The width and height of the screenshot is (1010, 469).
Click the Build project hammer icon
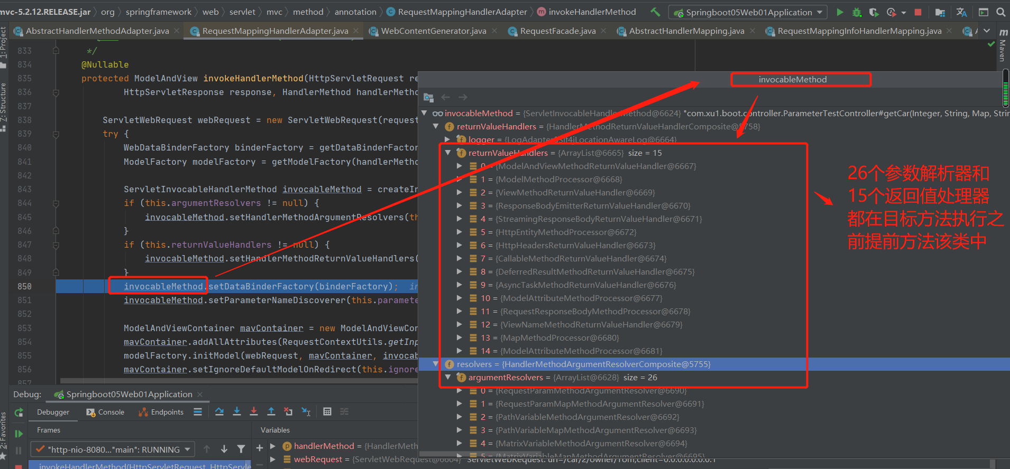pyautogui.click(x=656, y=12)
